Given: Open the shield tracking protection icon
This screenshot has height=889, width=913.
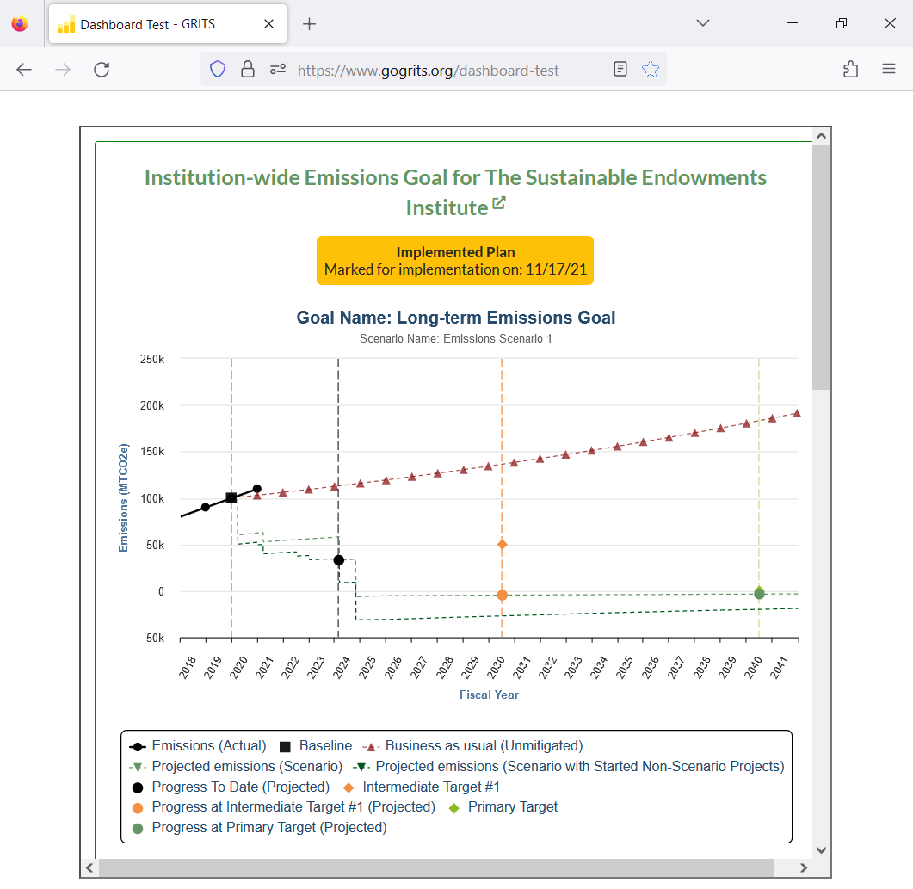Looking at the screenshot, I should 218,70.
